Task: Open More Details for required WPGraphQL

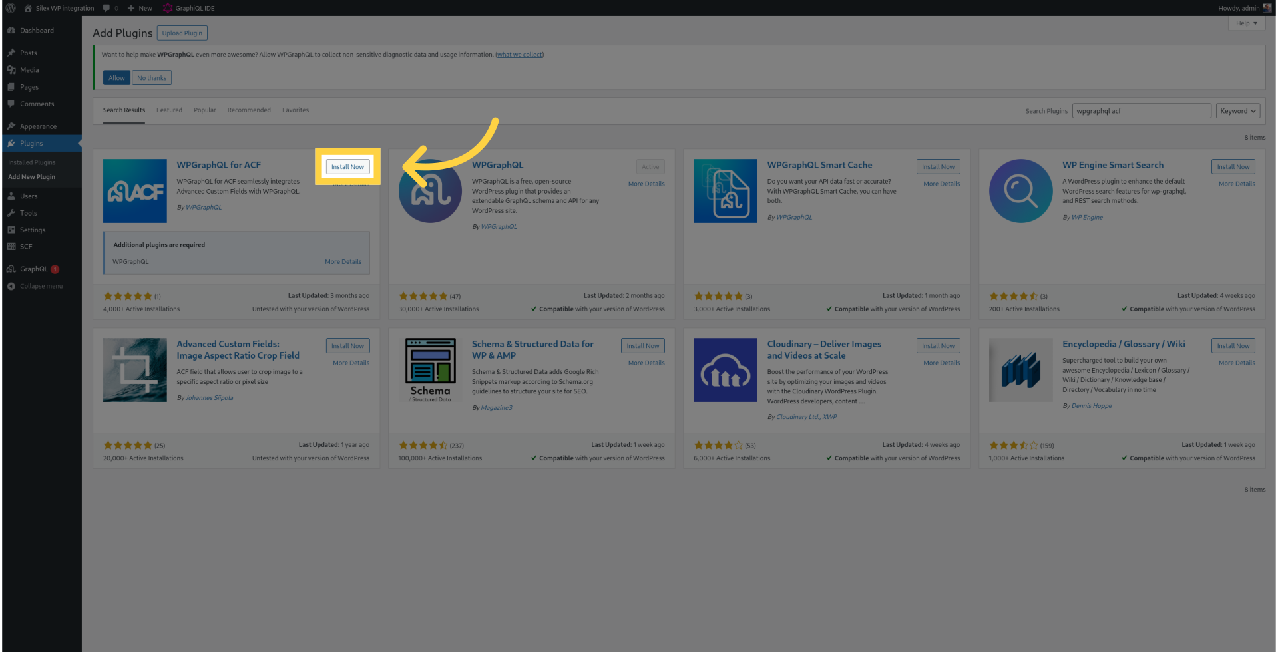Action: coord(343,262)
